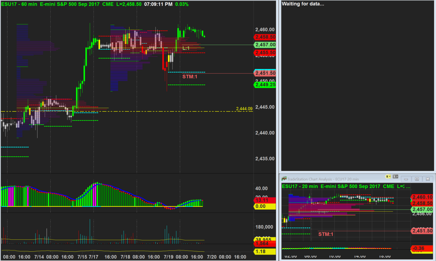Select the red -0.36 value marker
The height and width of the screenshot is (261, 436).
pyautogui.click(x=422, y=248)
